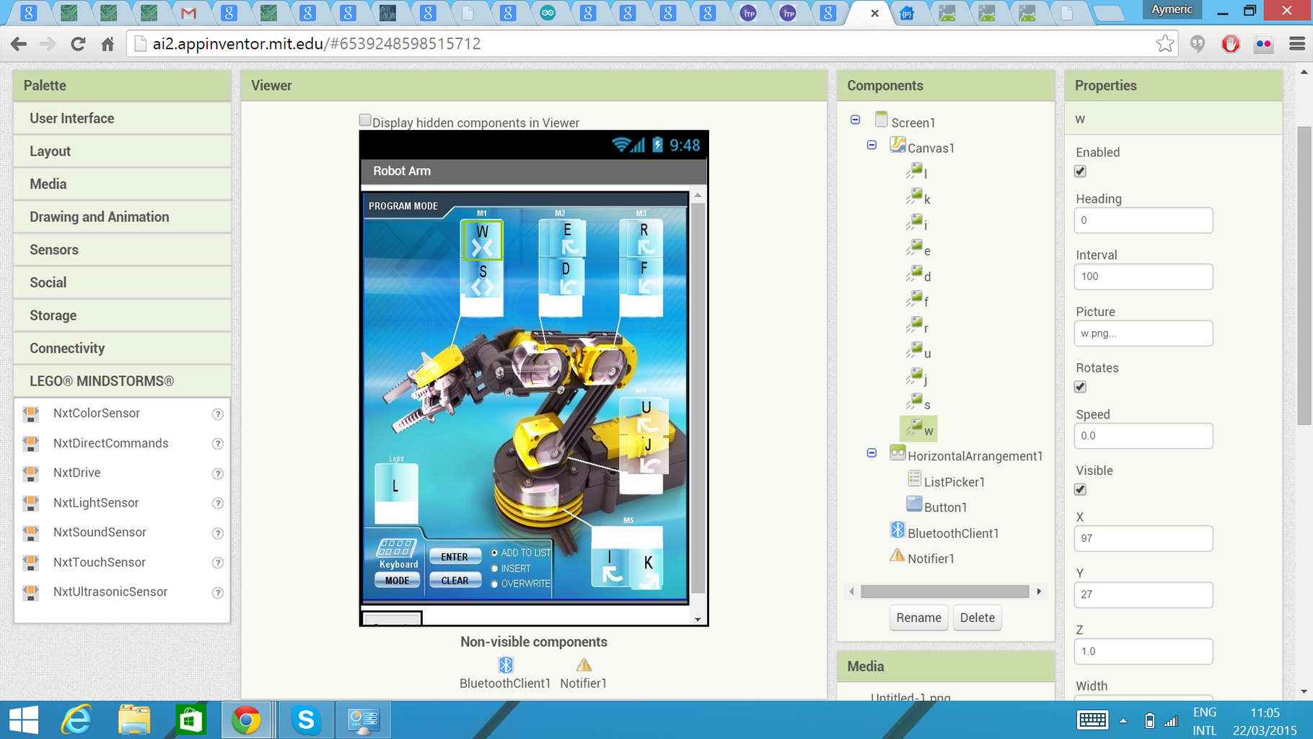The image size is (1313, 739).
Task: Collapse the Canvas1 tree node
Action: 871,145
